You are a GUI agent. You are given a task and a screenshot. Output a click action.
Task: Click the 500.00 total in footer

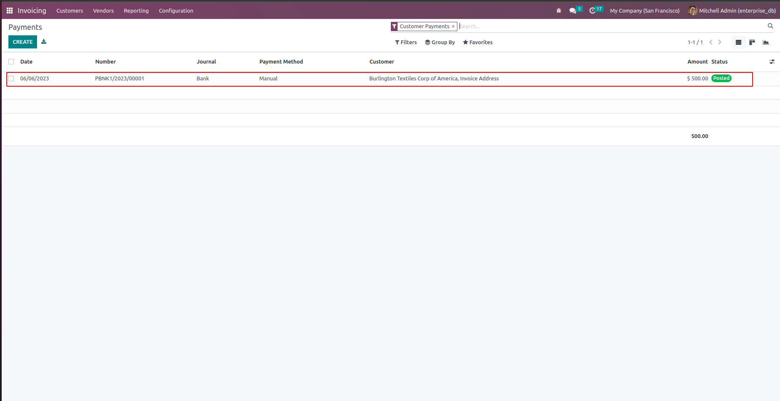700,136
